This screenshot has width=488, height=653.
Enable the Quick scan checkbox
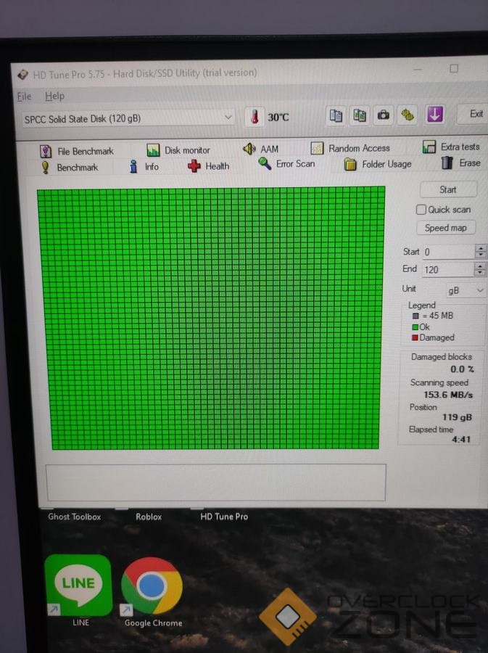[421, 210]
